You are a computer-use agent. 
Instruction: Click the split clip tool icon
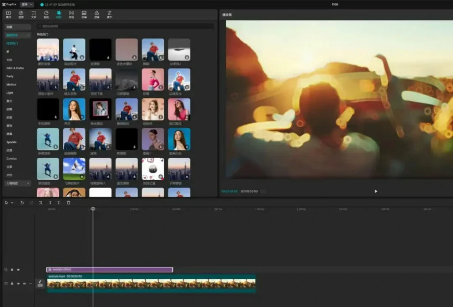[41, 203]
